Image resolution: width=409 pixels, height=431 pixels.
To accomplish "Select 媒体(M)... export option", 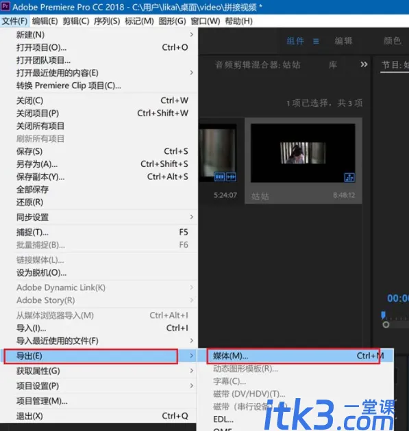I will [296, 356].
